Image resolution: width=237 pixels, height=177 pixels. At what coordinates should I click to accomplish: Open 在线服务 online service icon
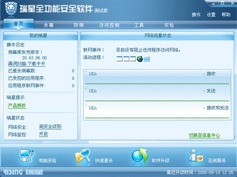pos(196,156)
